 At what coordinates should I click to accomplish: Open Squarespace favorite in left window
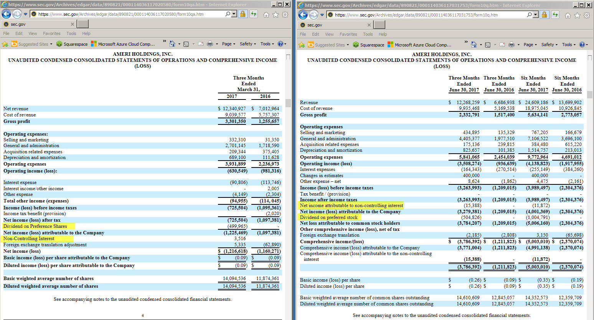click(x=72, y=44)
